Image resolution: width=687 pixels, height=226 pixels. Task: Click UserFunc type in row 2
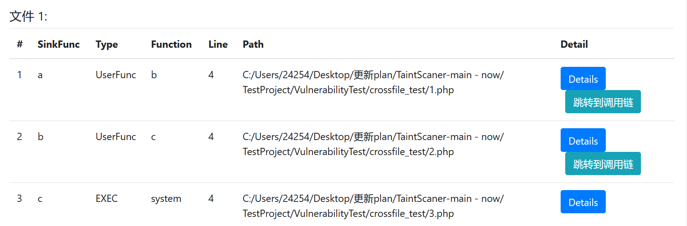click(x=116, y=136)
